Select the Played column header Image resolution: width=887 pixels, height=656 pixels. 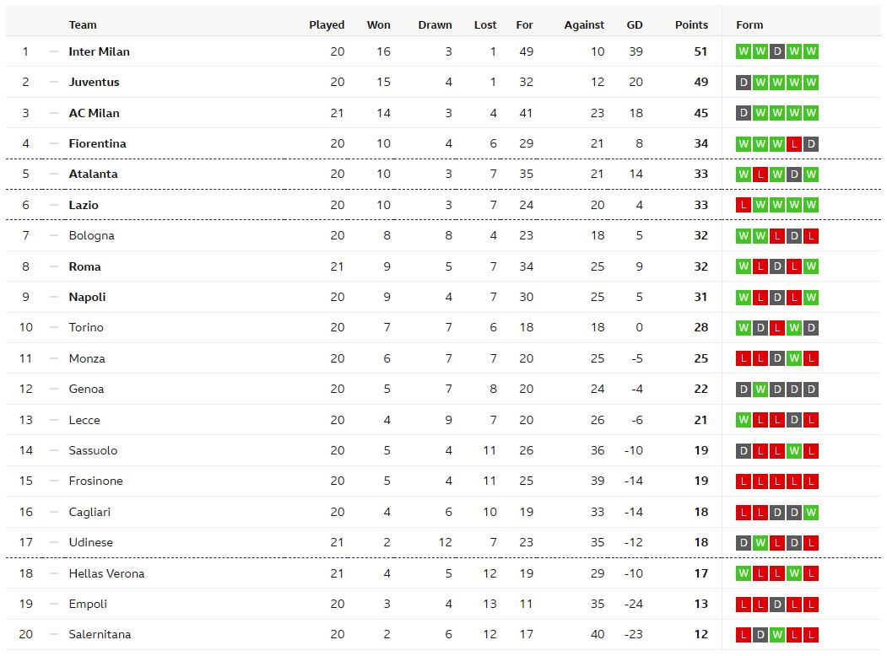click(x=327, y=24)
